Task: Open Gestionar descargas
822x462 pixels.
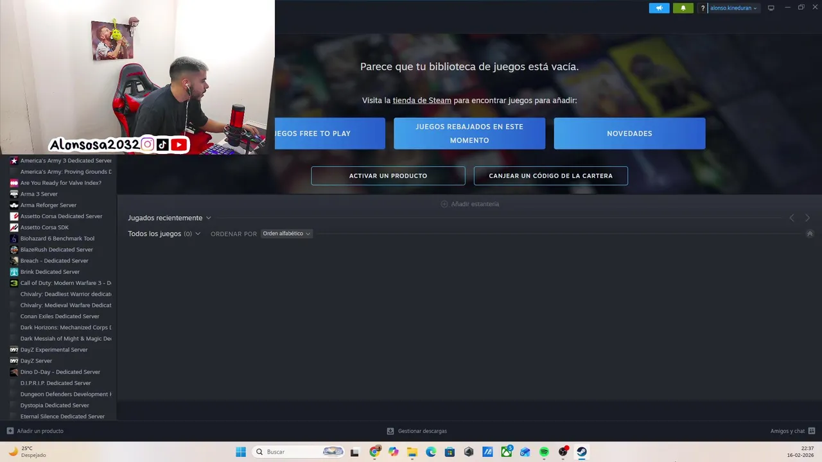Action: point(417,431)
